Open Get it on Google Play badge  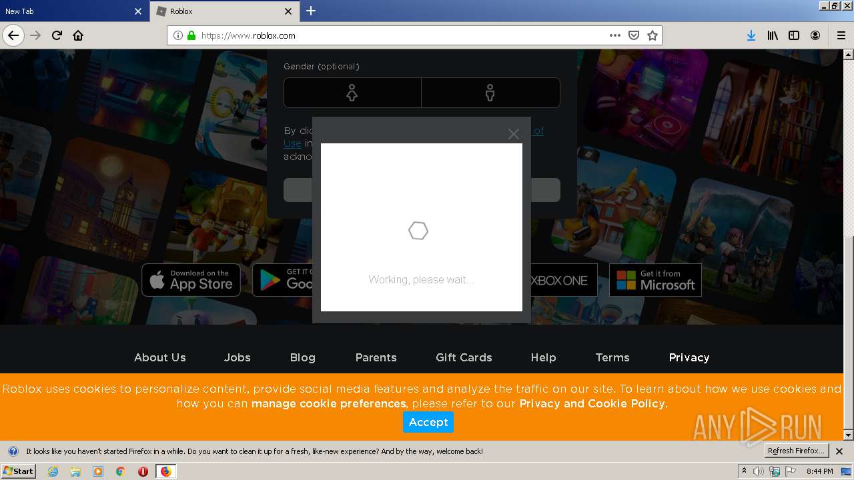click(283, 280)
